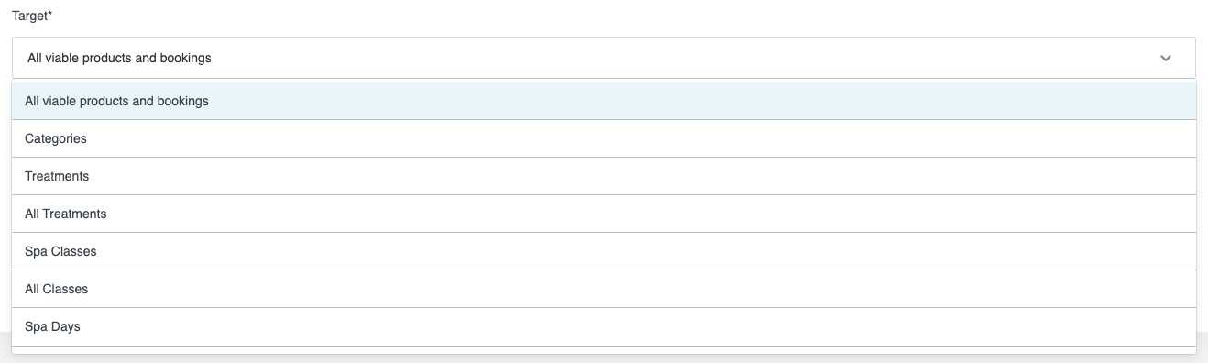Screen dimensions: 1208x363
Task: Select the Treatments option
Action: pos(604,176)
